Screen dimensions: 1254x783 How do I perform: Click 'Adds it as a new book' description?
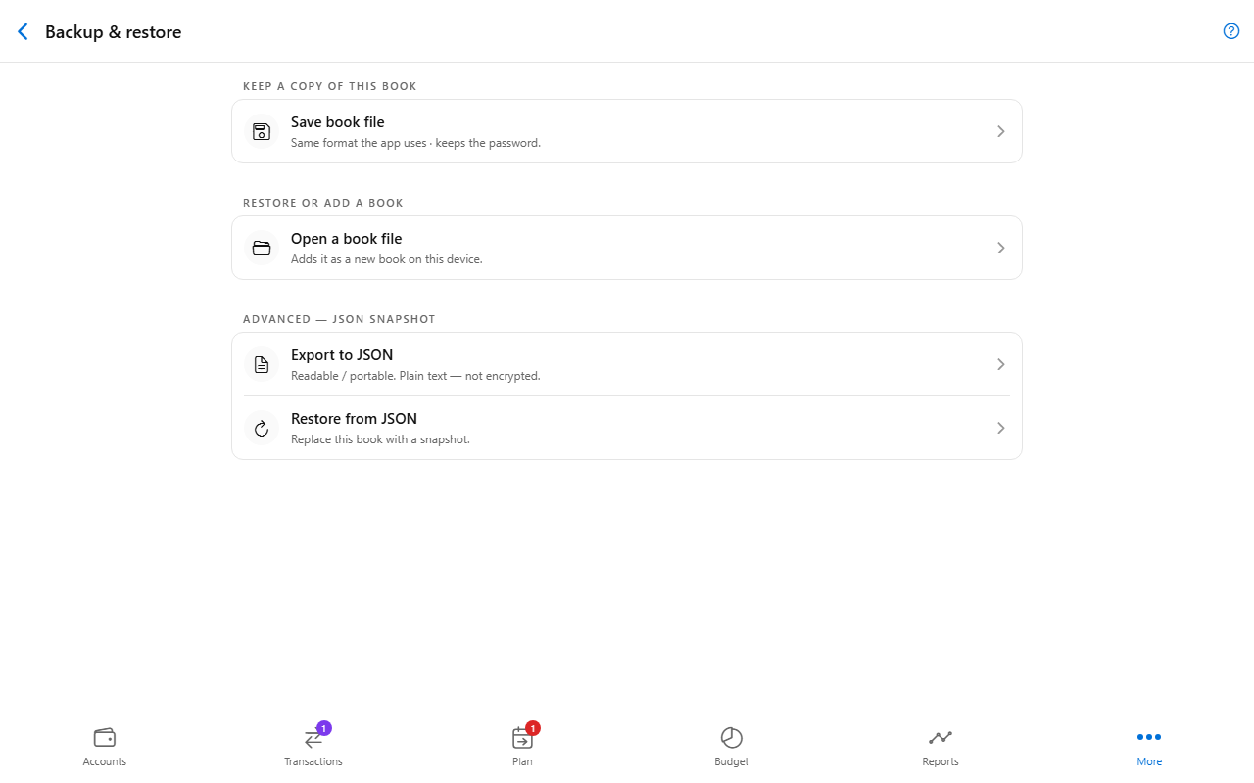coord(387,259)
